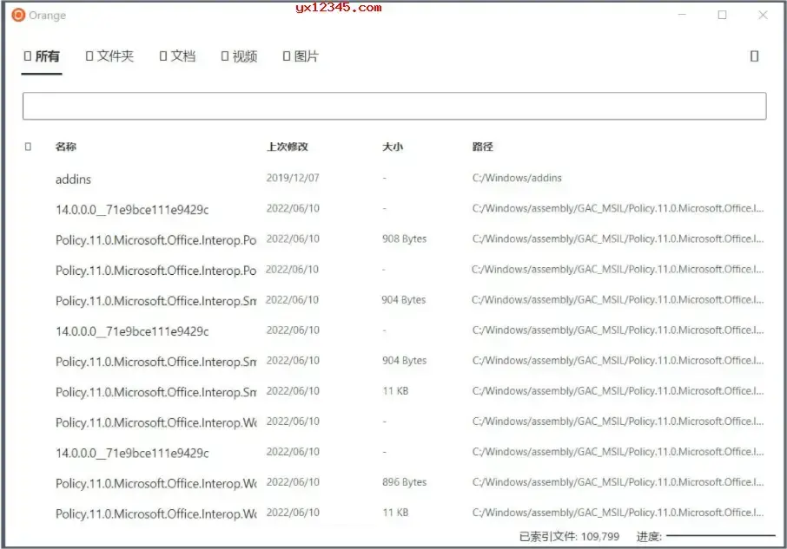Click the Orange app logo in title bar
Image resolution: width=787 pixels, height=549 pixels.
pos(18,15)
